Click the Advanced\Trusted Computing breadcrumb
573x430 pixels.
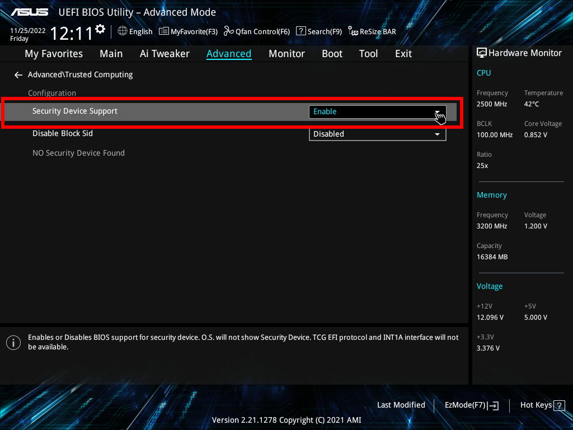tap(80, 74)
